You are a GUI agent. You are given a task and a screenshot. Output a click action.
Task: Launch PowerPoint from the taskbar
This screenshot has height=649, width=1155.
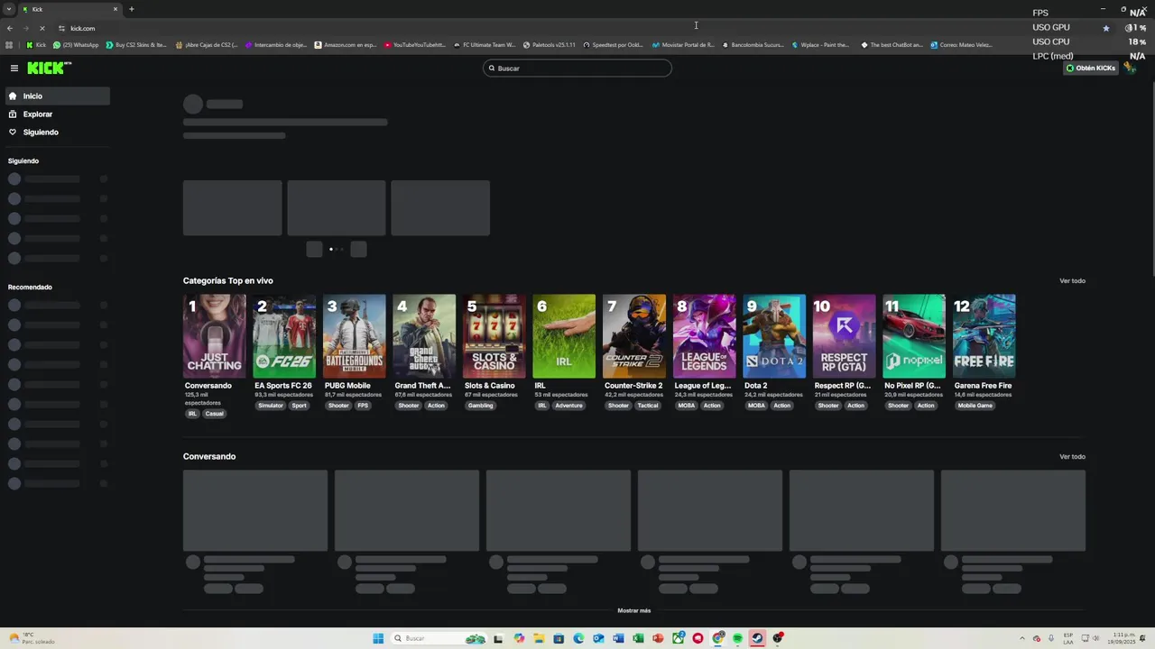point(658,638)
